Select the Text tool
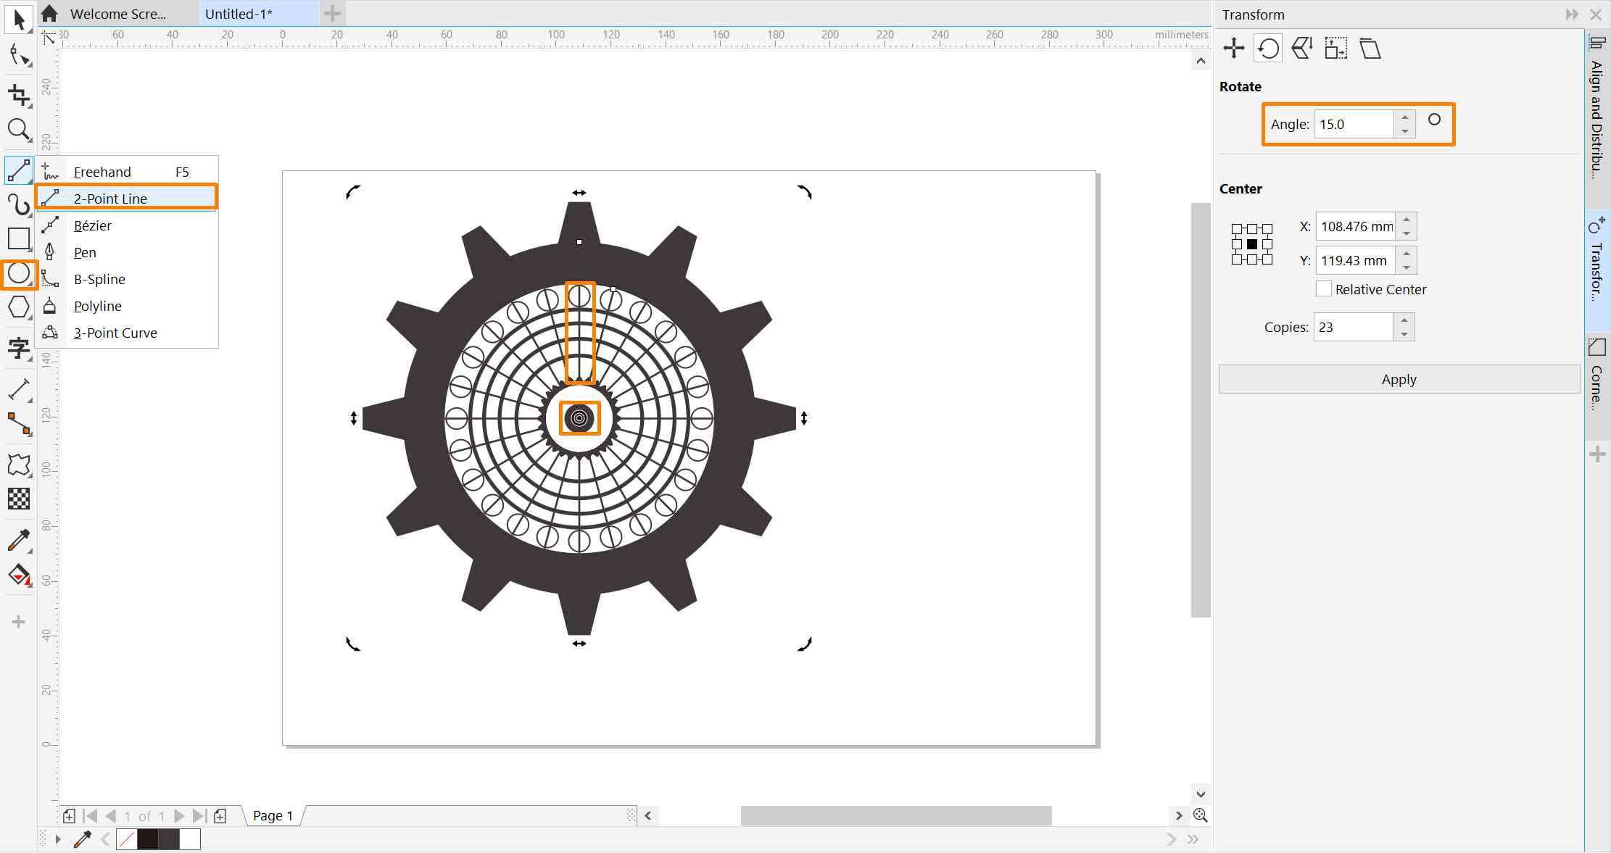 coord(19,349)
